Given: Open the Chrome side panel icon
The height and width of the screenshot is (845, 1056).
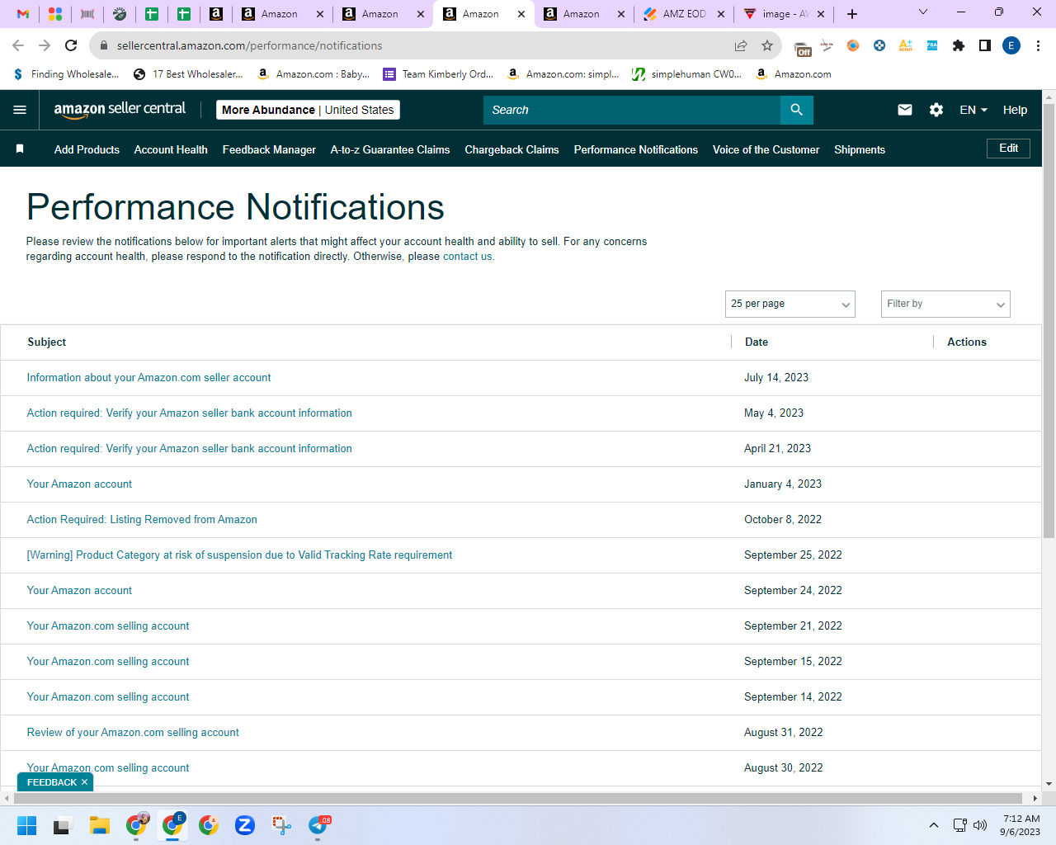Looking at the screenshot, I should pyautogui.click(x=985, y=45).
